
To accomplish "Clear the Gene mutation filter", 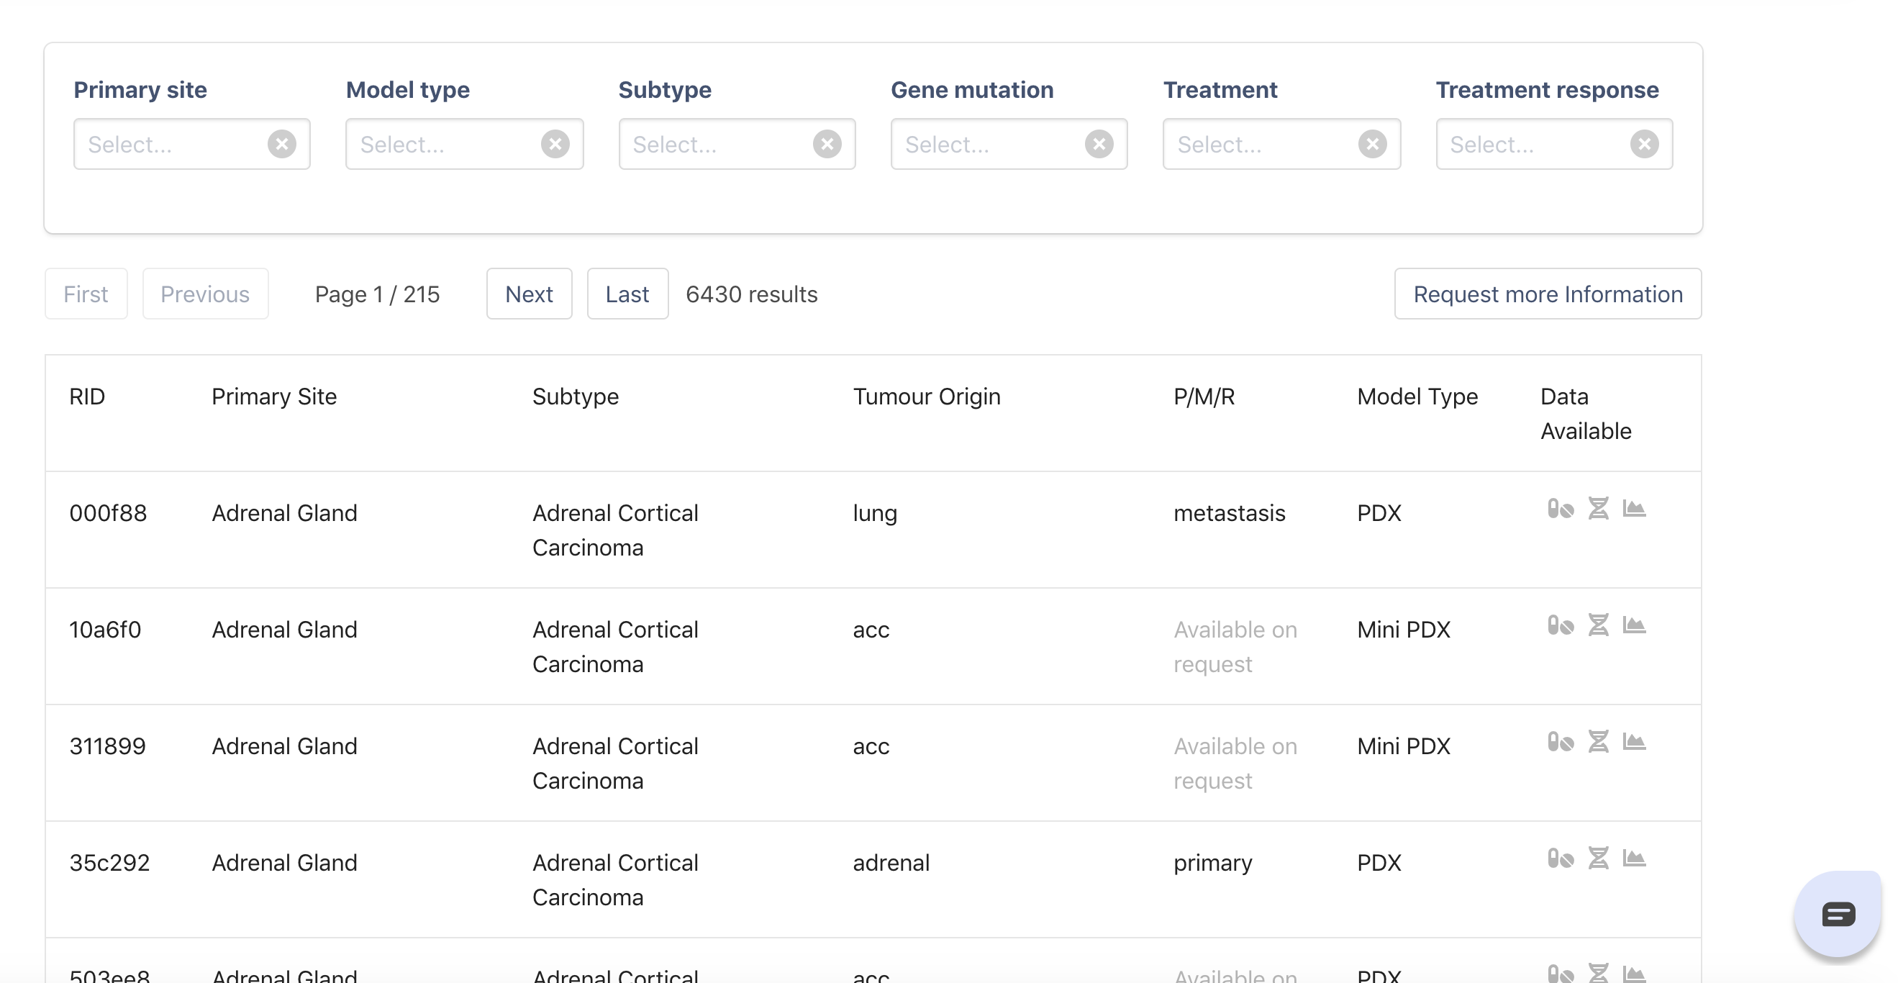I will coord(1099,145).
